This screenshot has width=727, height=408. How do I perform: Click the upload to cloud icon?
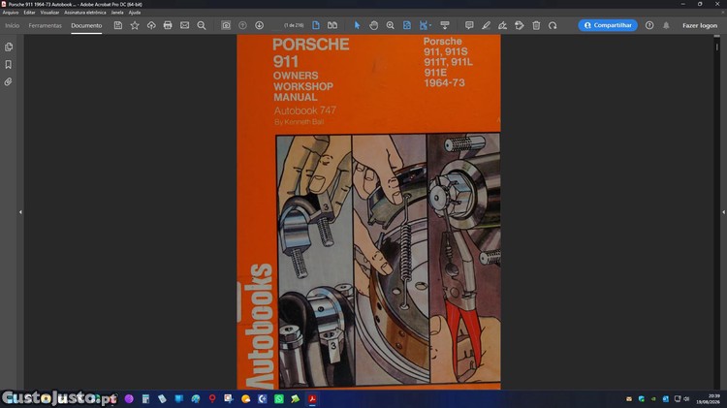tap(151, 25)
